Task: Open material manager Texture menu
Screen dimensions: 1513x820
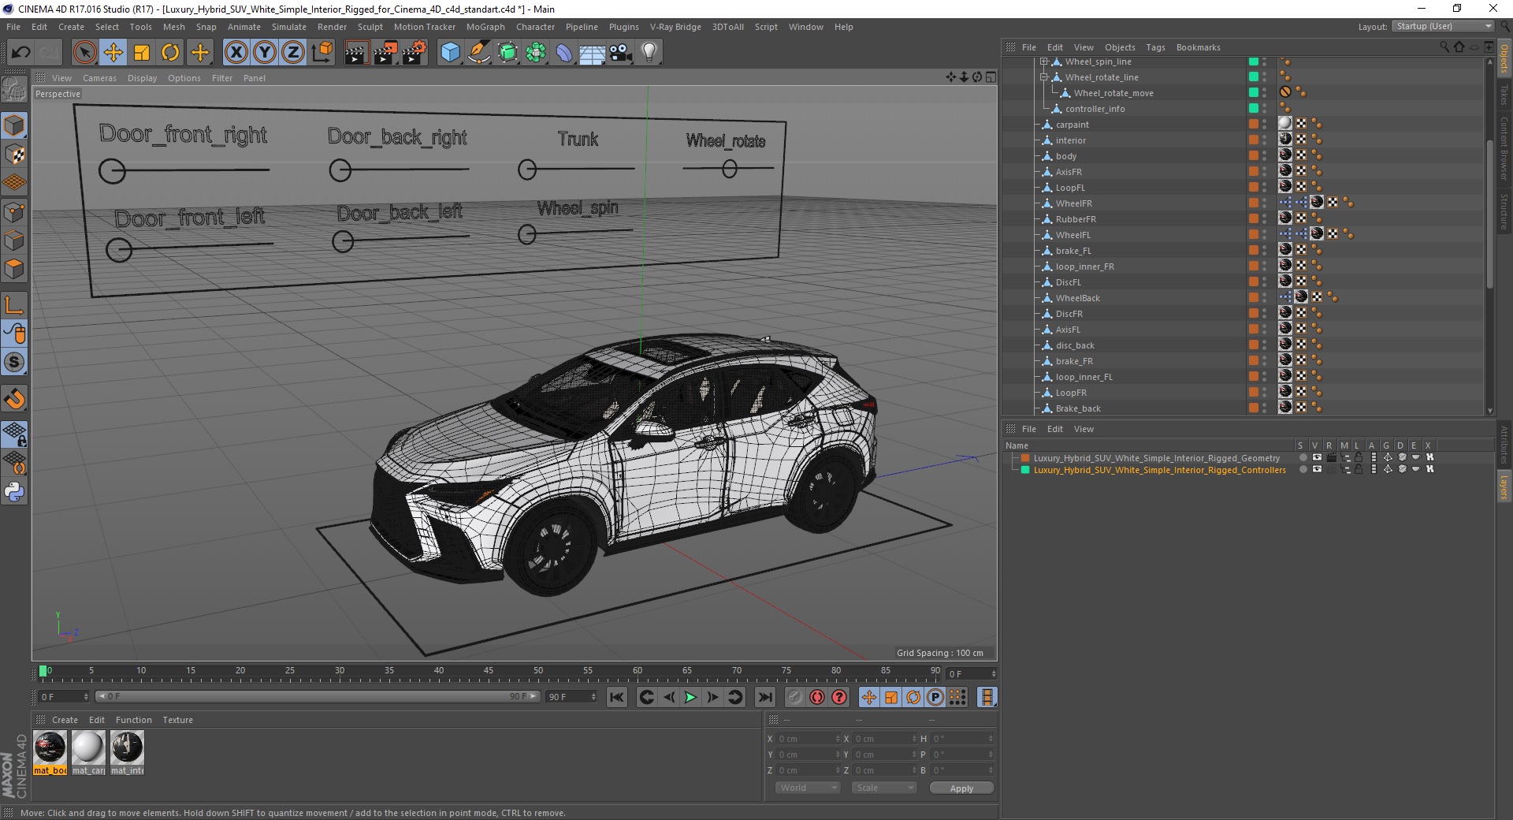Action: 177,720
